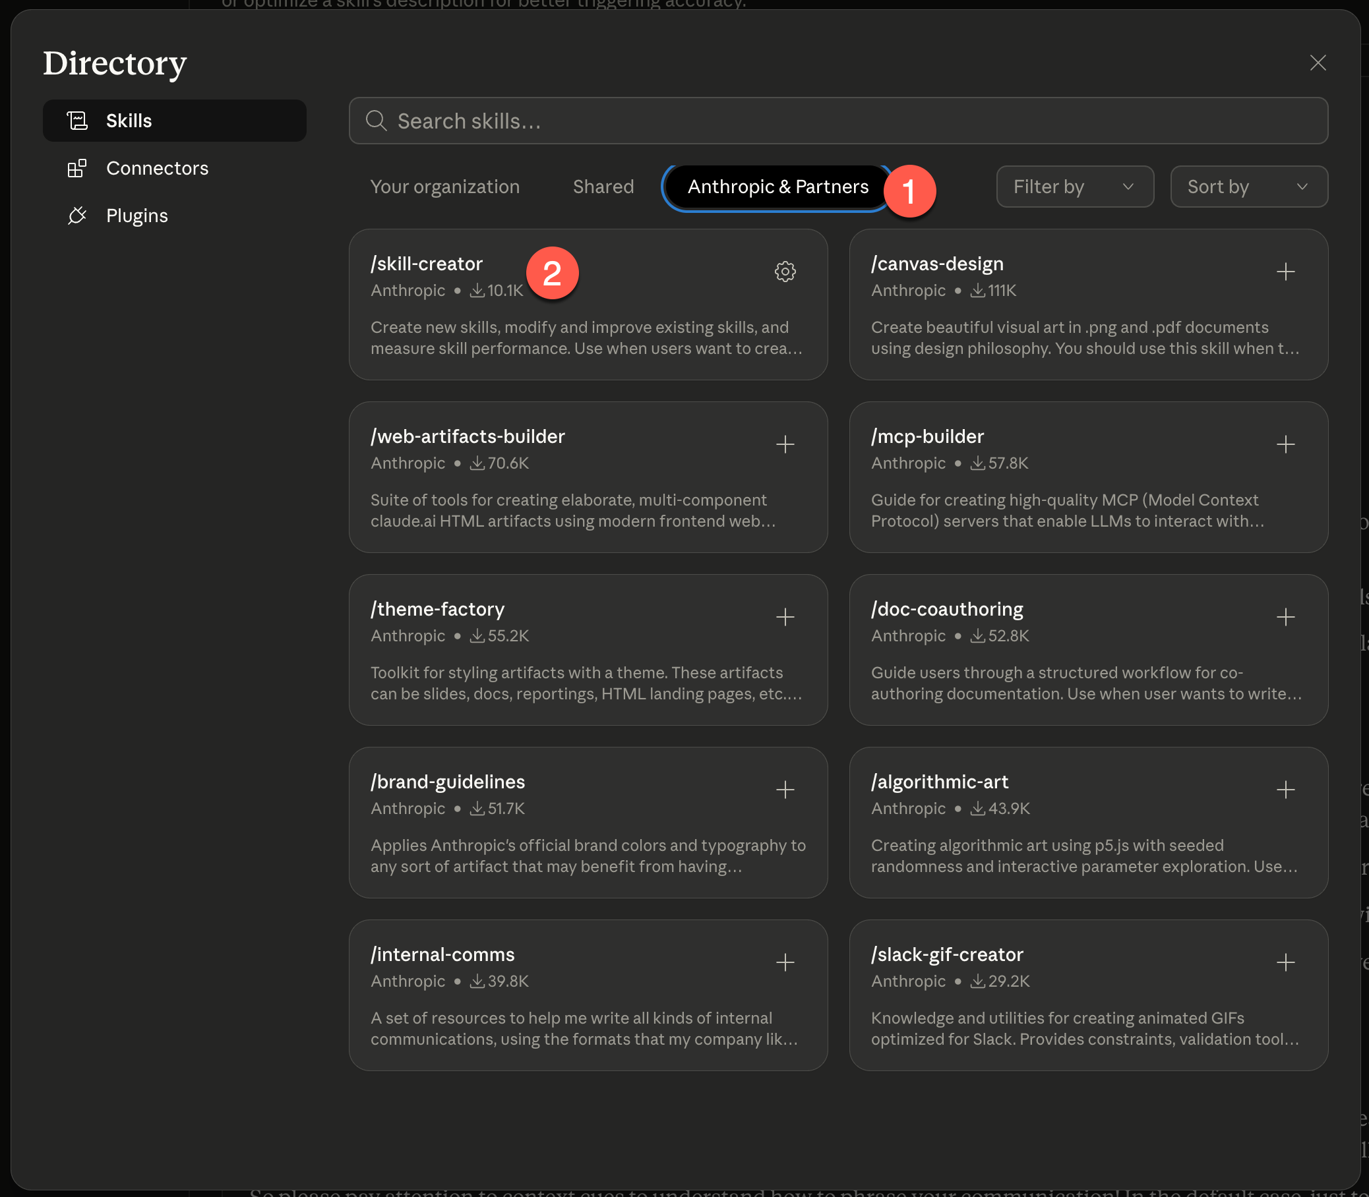1369x1197 pixels.
Task: Open Connectors in the sidebar
Action: pyautogui.click(x=156, y=168)
